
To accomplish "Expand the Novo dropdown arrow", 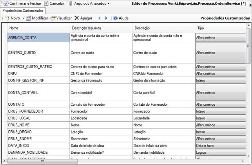I will pos(24,18).
